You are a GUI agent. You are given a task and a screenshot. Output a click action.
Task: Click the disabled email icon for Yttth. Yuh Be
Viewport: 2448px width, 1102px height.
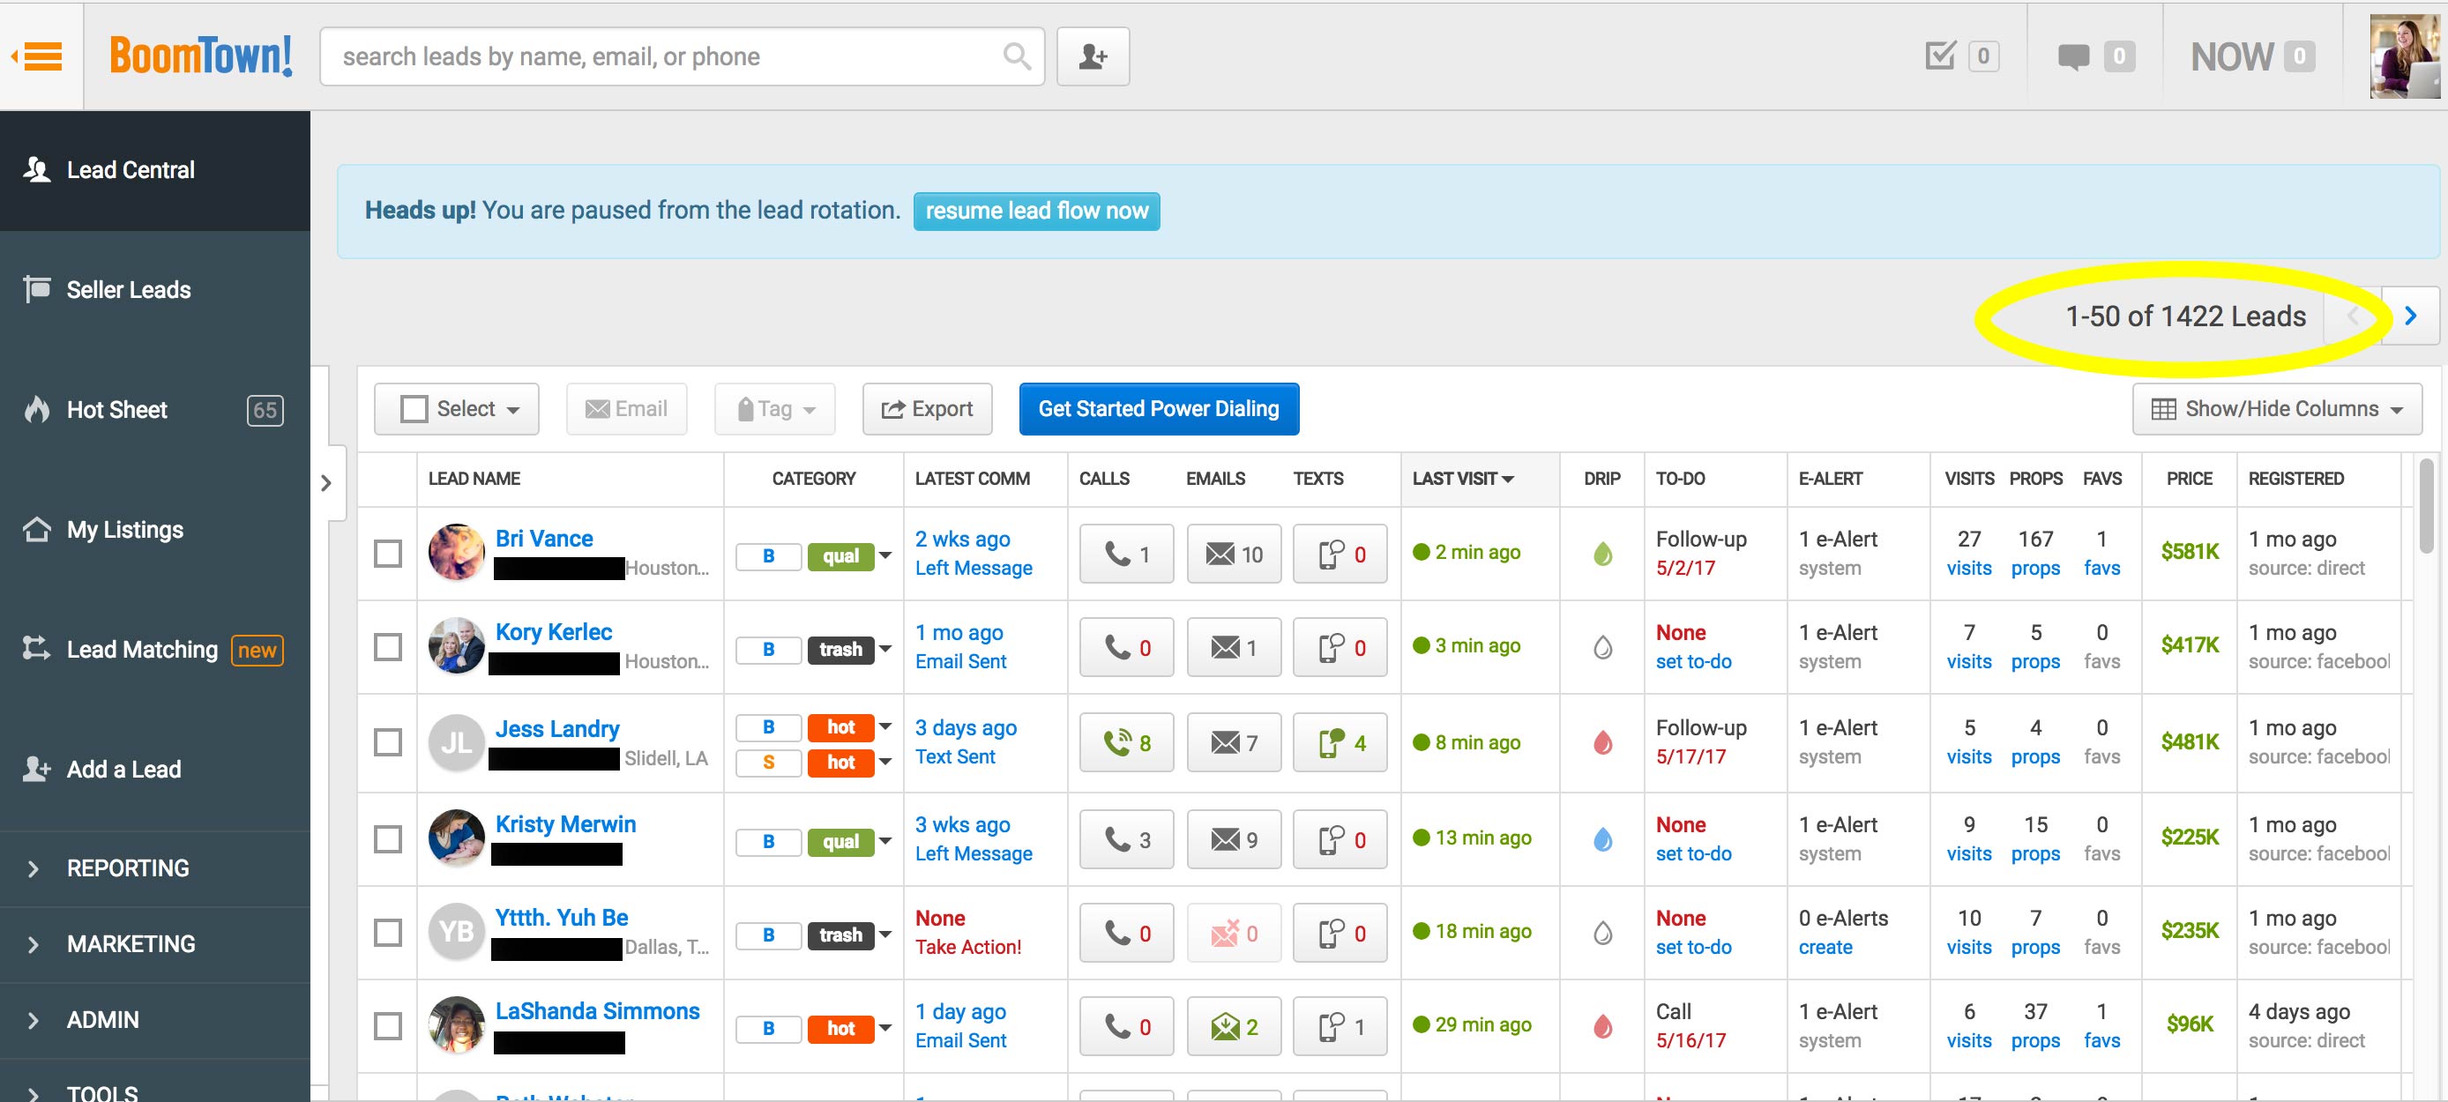tap(1234, 934)
